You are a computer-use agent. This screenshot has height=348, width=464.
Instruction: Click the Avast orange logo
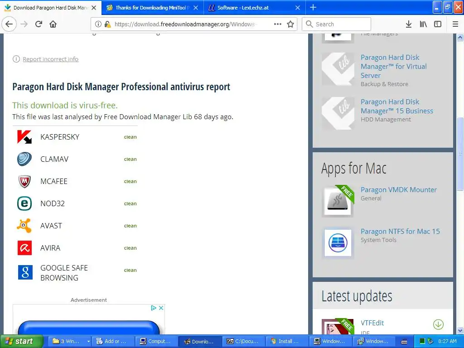point(24,226)
